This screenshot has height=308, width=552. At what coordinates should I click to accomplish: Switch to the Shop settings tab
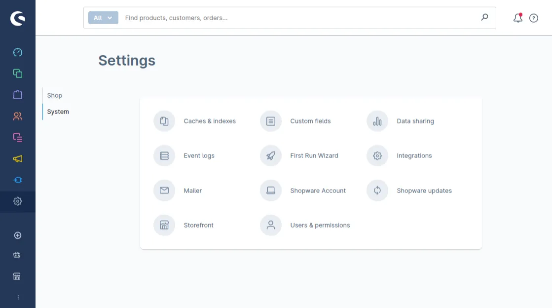[55, 95]
